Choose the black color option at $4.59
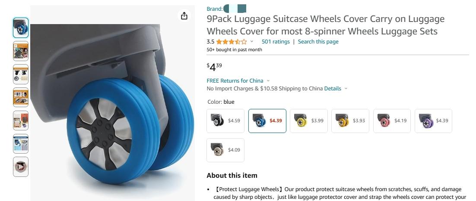The image size is (476, 201). pyautogui.click(x=225, y=121)
